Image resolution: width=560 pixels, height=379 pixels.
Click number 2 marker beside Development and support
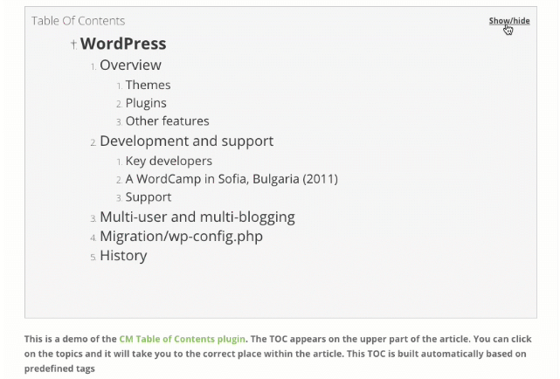[x=93, y=142]
